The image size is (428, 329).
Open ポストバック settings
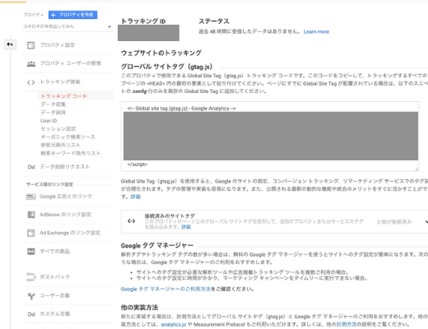click(55, 277)
